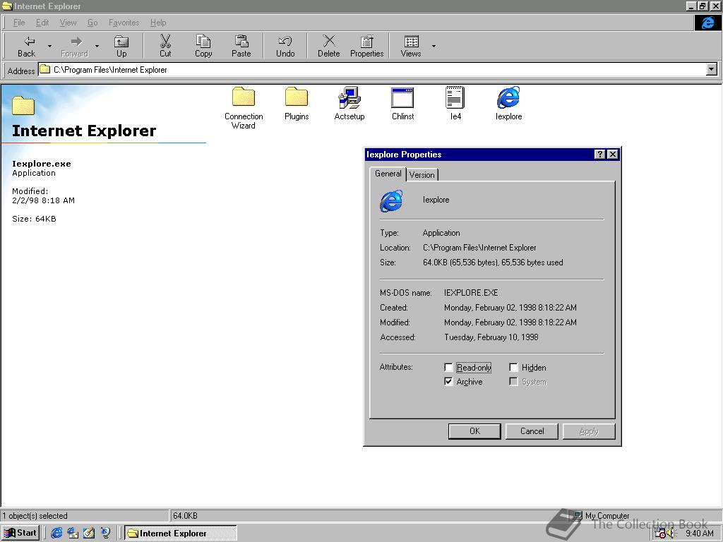Toggle the Hidden attribute checkbox
The image size is (723, 542).
pos(513,367)
